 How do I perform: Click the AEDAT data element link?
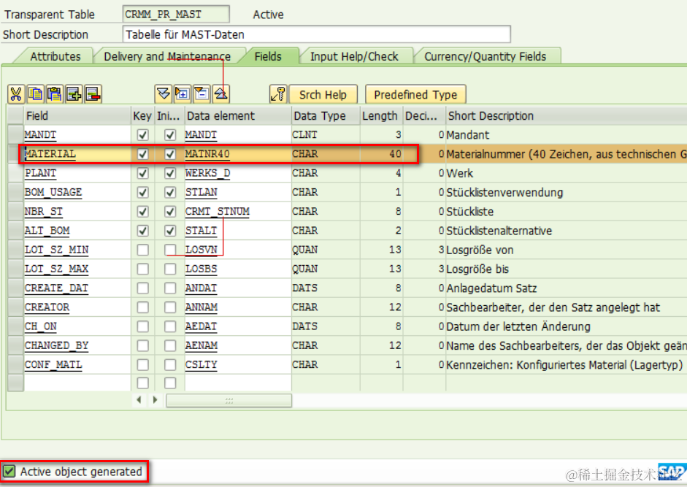(201, 326)
